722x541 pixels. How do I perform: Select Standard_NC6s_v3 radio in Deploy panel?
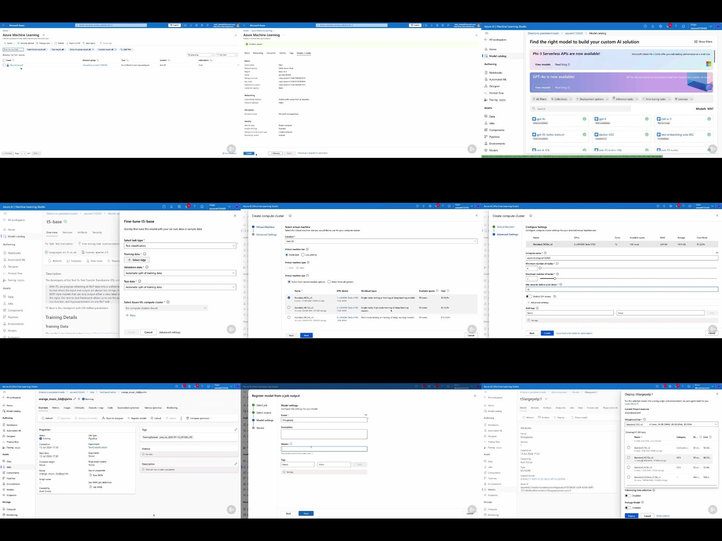(x=629, y=467)
